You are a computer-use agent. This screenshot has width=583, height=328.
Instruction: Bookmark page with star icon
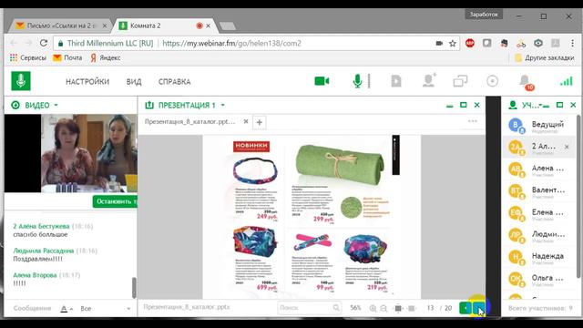(x=453, y=44)
